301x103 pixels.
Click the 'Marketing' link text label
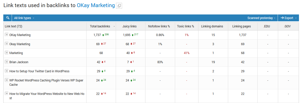click(x=16, y=53)
